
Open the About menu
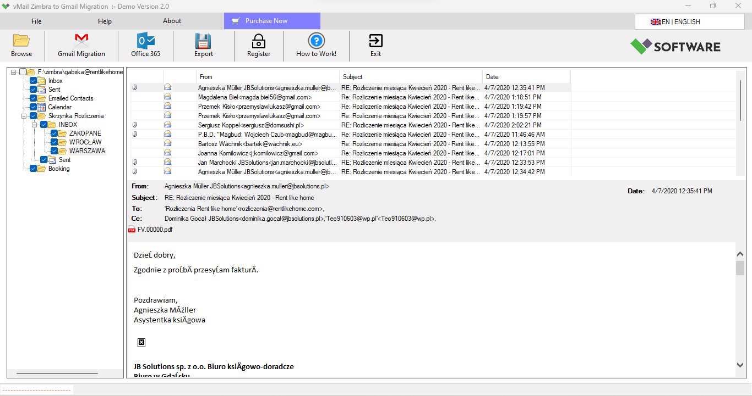172,21
